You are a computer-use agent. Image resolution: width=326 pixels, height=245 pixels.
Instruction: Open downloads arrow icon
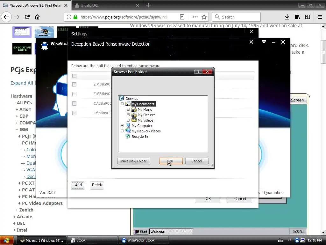[x=287, y=17]
